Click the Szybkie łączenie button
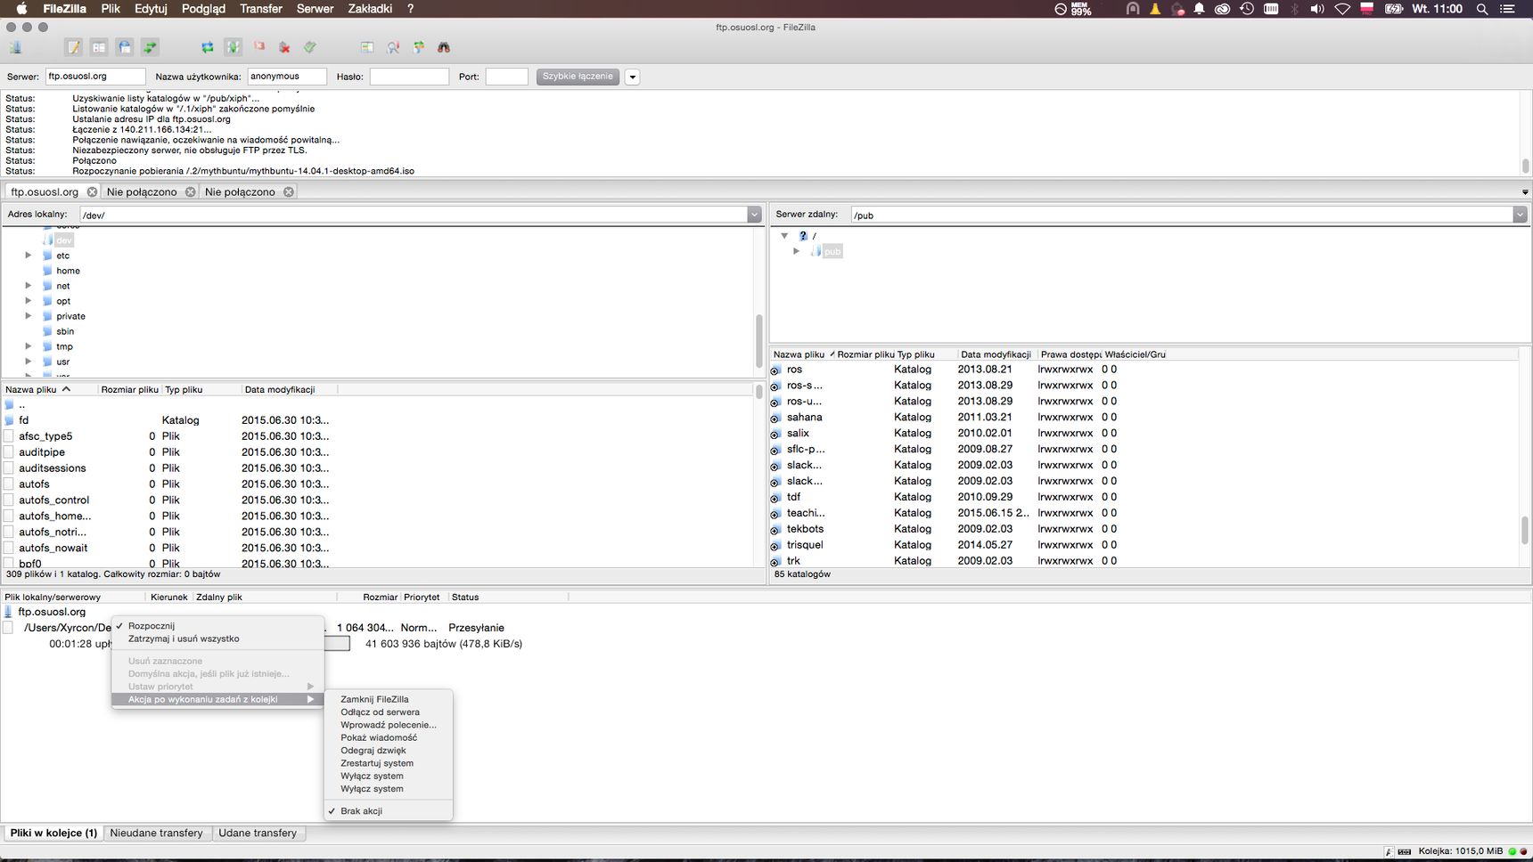 (x=578, y=77)
